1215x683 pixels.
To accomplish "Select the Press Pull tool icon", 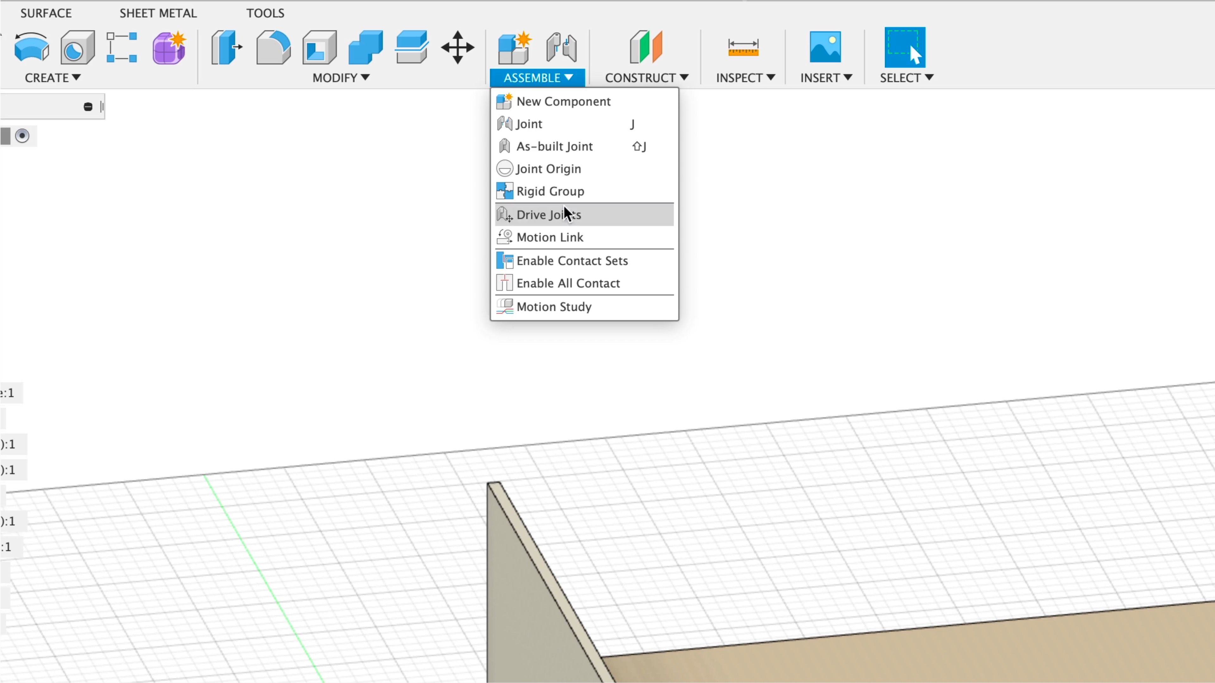I will tap(227, 47).
